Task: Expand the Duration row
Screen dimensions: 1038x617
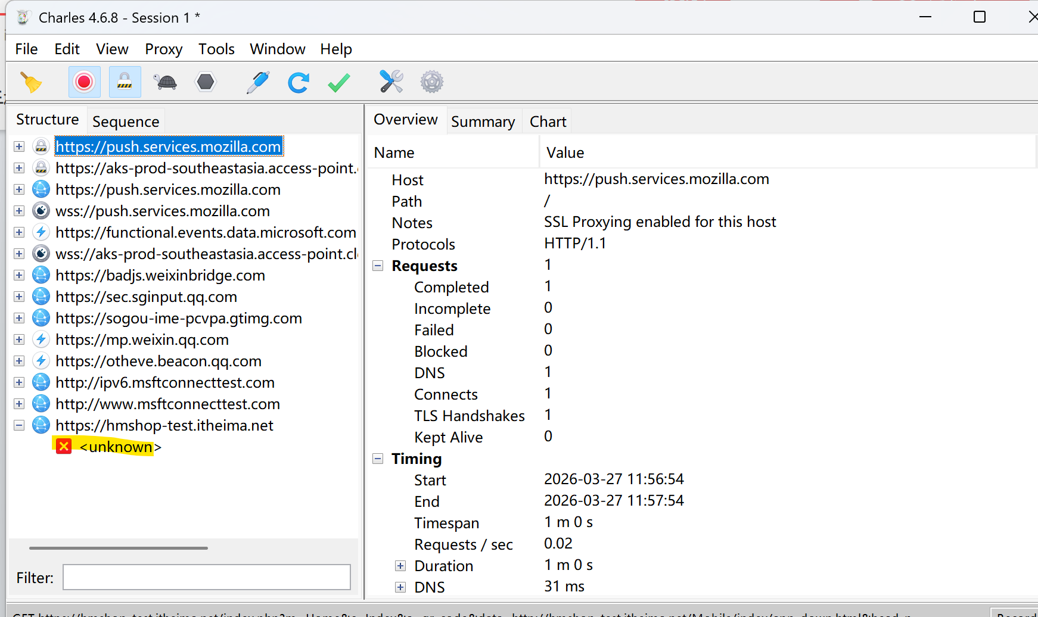Action: click(400, 566)
